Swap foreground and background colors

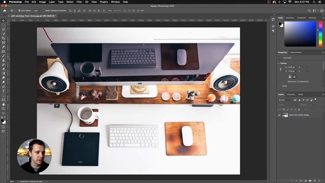point(5,117)
